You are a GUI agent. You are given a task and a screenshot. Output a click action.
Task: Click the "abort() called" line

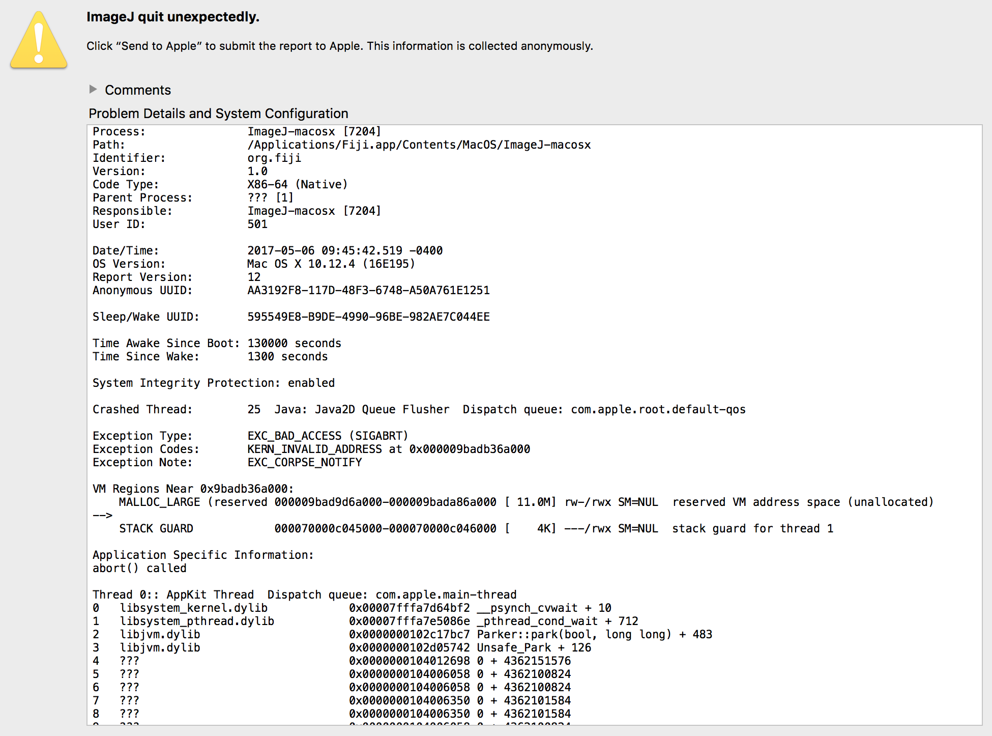[139, 569]
